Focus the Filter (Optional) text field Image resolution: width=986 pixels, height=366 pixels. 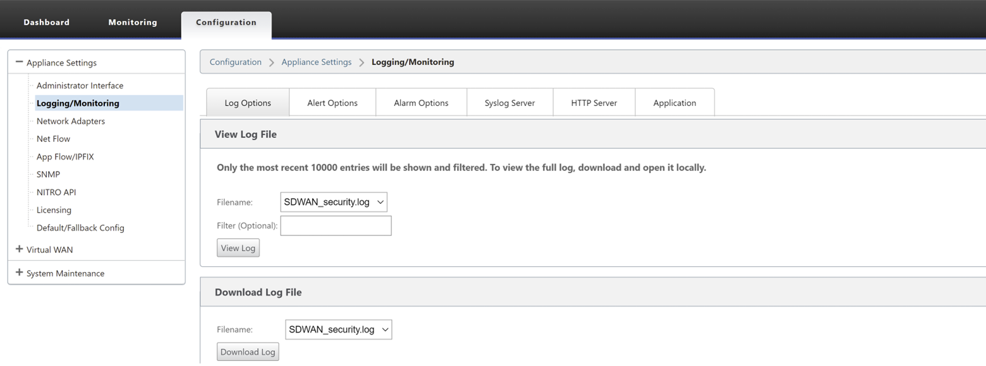click(x=336, y=226)
